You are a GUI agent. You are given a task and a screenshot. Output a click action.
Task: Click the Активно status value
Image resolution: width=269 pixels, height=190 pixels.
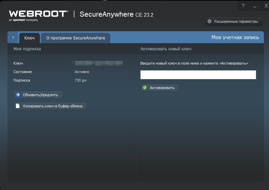point(82,72)
